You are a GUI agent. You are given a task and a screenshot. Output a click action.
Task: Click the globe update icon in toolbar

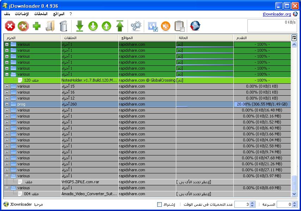pyautogui.click(x=195, y=26)
